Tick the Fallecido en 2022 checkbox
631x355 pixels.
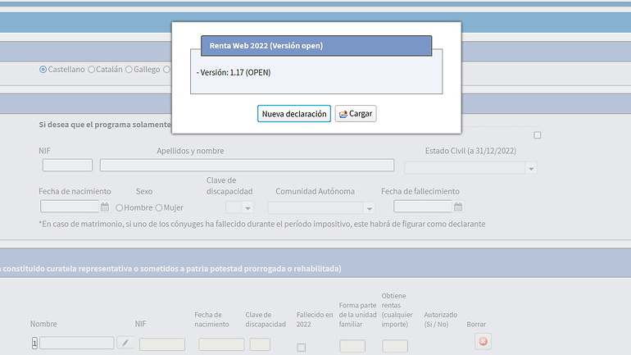click(x=301, y=347)
